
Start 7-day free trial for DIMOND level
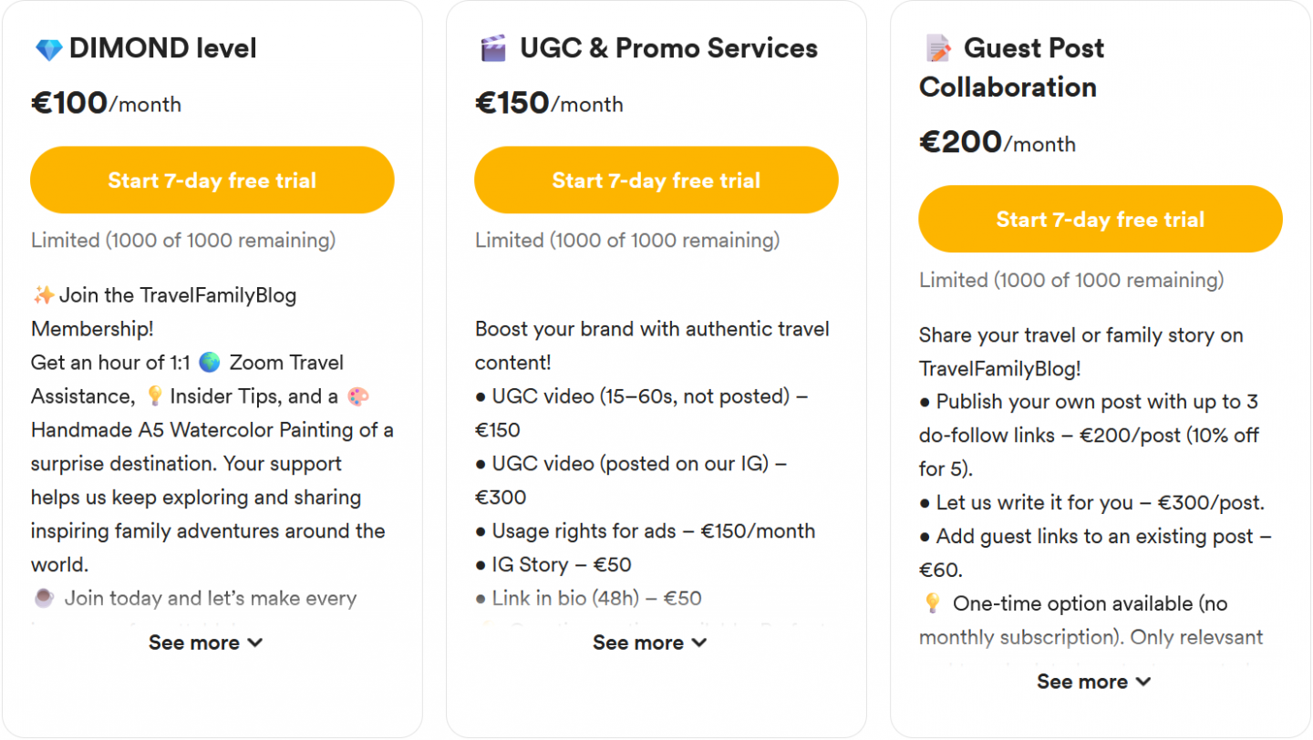[212, 180]
